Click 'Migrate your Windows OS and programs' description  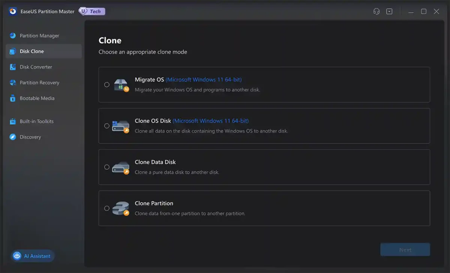(x=197, y=90)
